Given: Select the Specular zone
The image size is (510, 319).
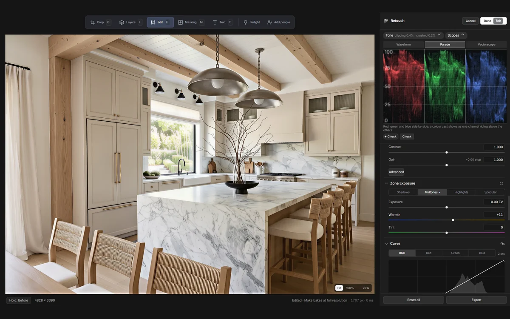Looking at the screenshot, I should point(490,192).
